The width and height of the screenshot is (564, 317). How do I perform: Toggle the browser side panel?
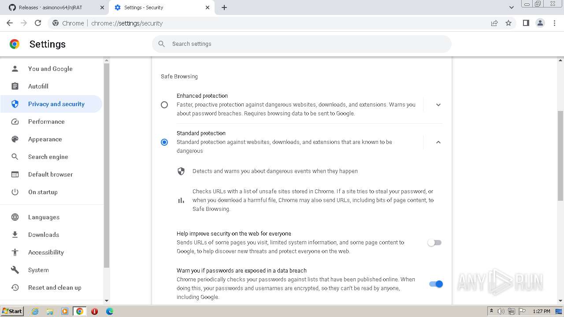(x=526, y=23)
